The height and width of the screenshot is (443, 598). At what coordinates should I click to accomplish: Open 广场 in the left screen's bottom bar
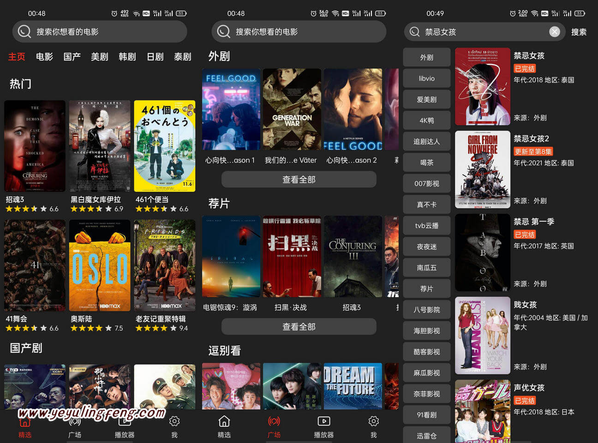point(75,427)
